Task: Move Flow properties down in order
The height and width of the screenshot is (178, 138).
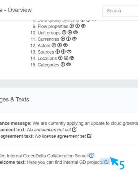Action: pyautogui.click(x=78, y=26)
